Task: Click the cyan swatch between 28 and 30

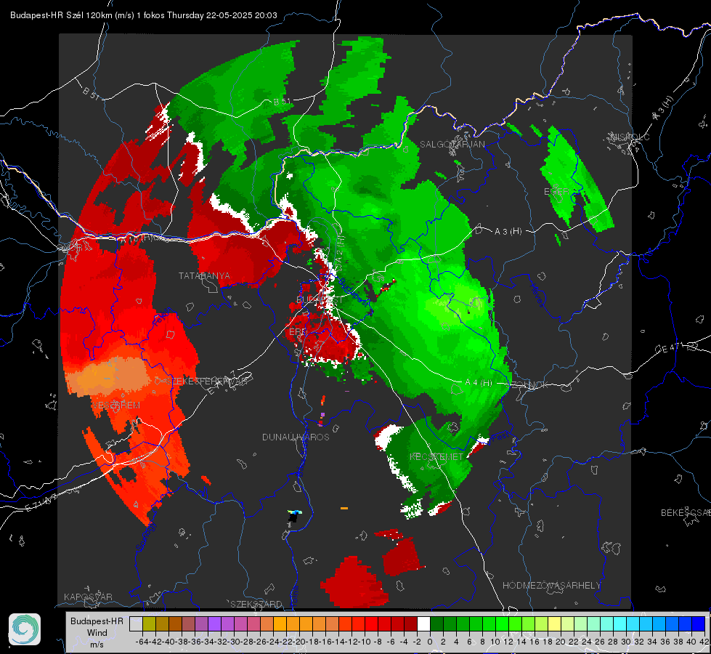Action: click(x=620, y=623)
